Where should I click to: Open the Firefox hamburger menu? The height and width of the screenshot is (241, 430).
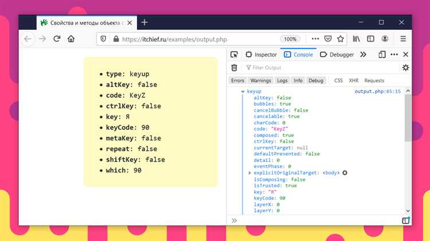pos(403,39)
